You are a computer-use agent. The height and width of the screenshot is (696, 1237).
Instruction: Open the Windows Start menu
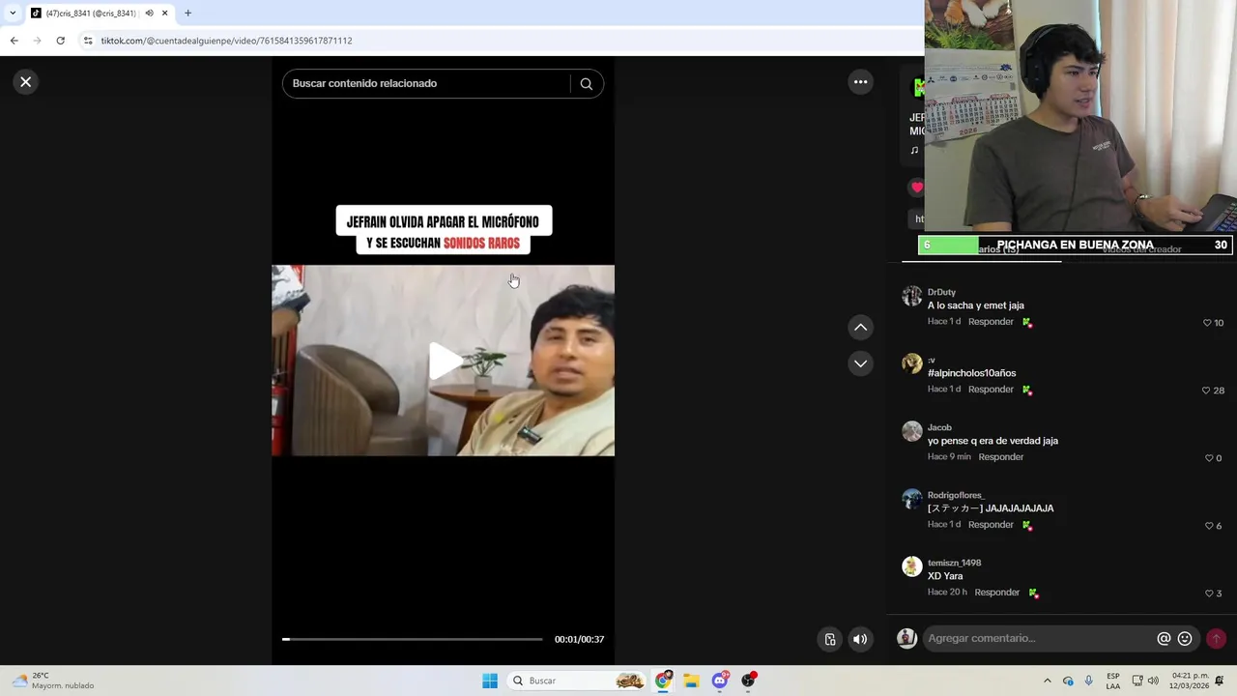(x=490, y=681)
